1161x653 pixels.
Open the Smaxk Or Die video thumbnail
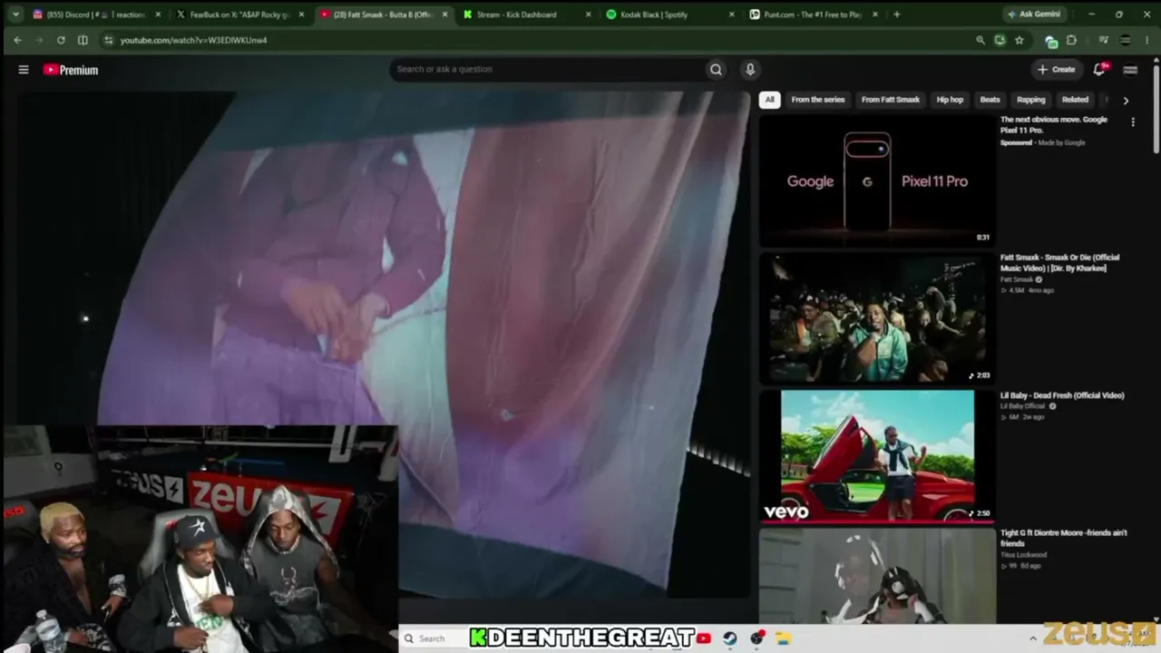click(x=877, y=318)
